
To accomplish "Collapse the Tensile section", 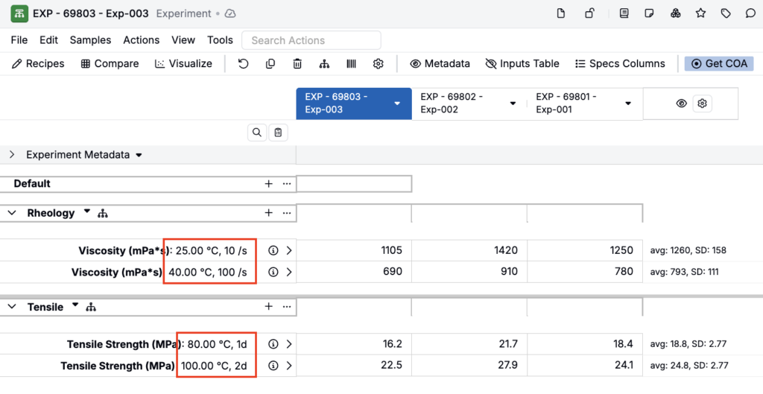I will click(x=12, y=307).
